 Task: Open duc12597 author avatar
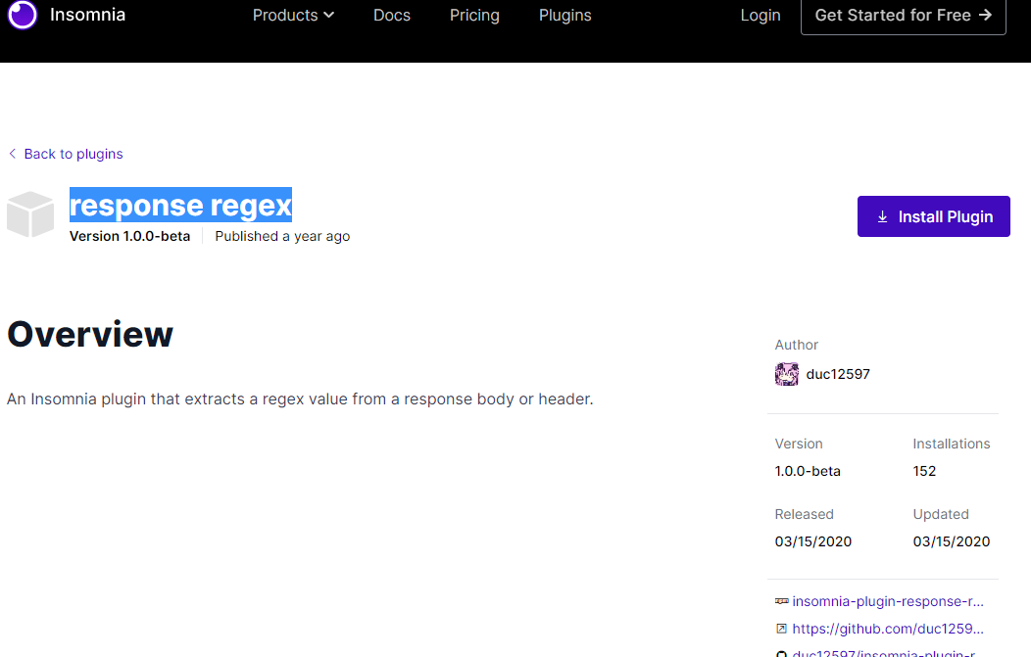[x=786, y=374]
